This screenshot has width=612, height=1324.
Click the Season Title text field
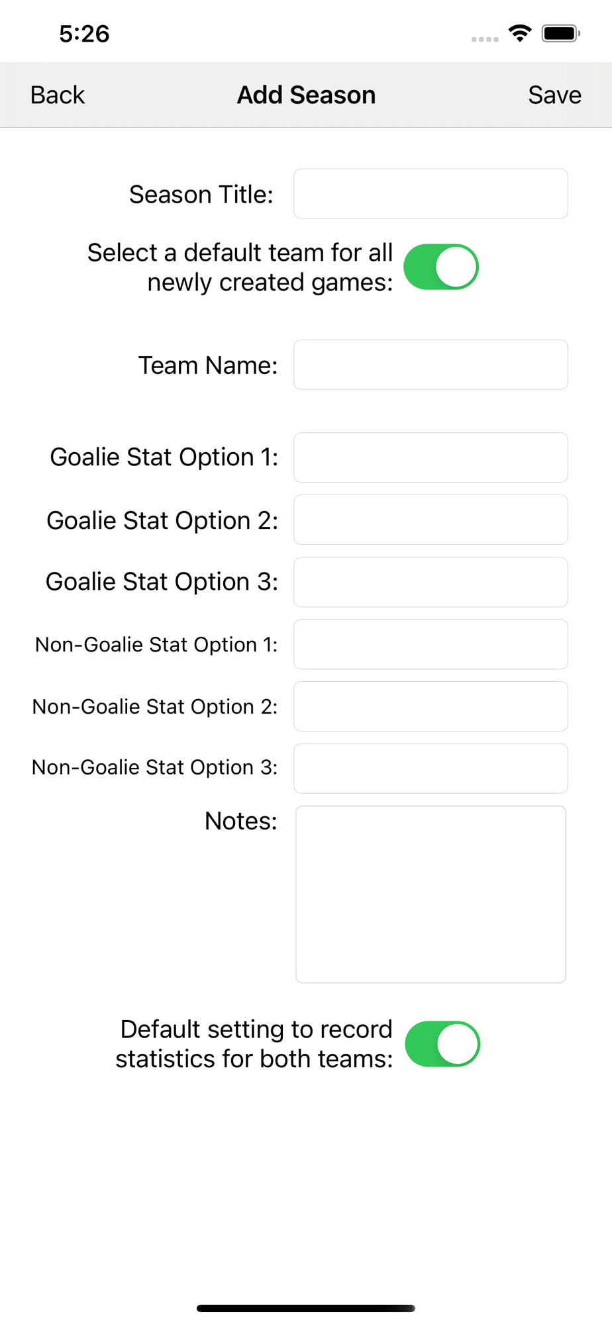pos(431,194)
